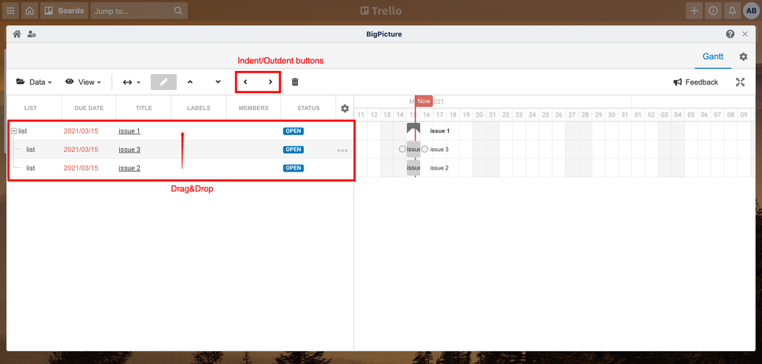Click the trash delete icon
Image resolution: width=762 pixels, height=364 pixels.
click(x=295, y=82)
